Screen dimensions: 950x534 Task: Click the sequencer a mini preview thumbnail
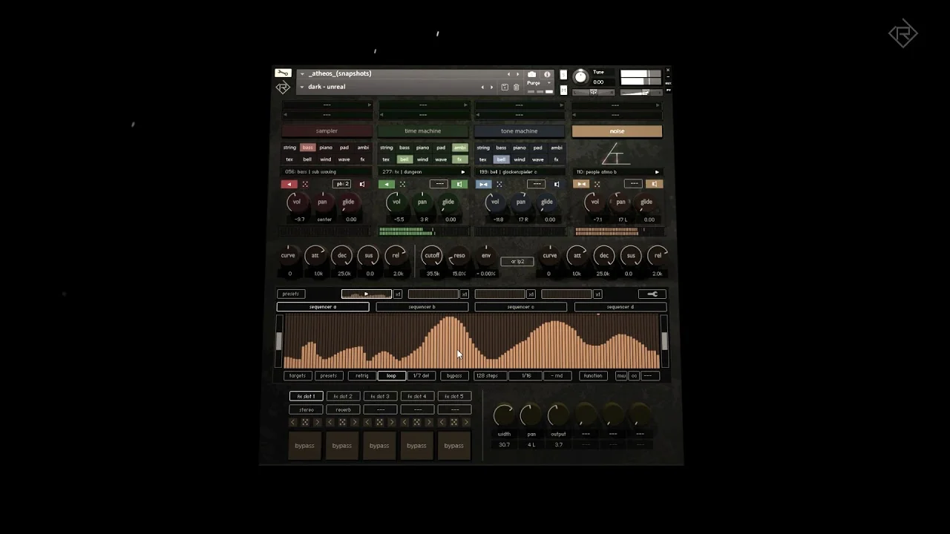pyautogui.click(x=366, y=294)
